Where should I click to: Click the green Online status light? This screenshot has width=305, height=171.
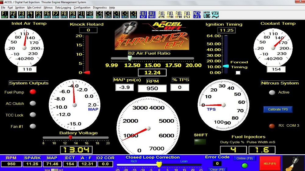(245, 166)
